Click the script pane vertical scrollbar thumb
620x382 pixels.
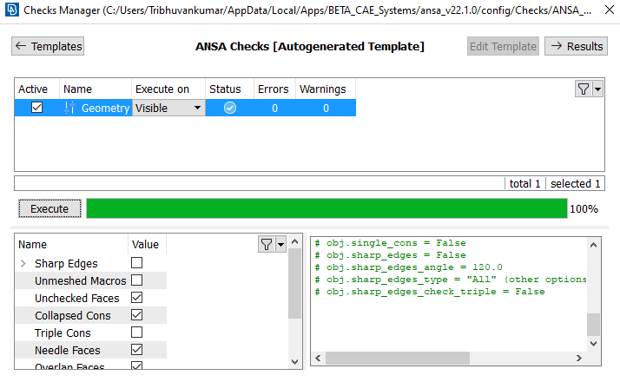click(593, 324)
